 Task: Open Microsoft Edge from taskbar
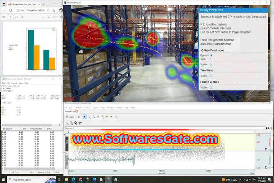click(73, 180)
